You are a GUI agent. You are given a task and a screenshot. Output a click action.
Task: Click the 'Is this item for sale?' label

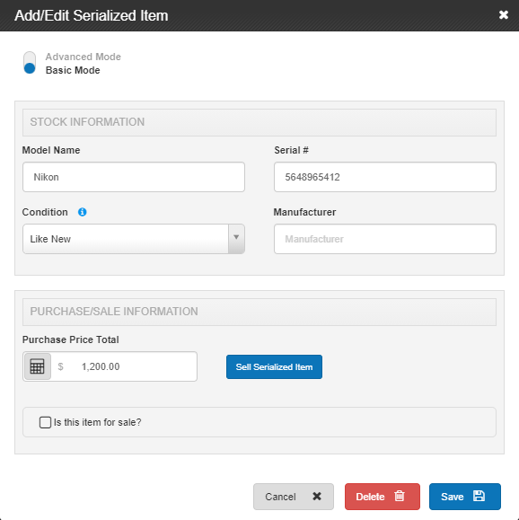point(98,422)
